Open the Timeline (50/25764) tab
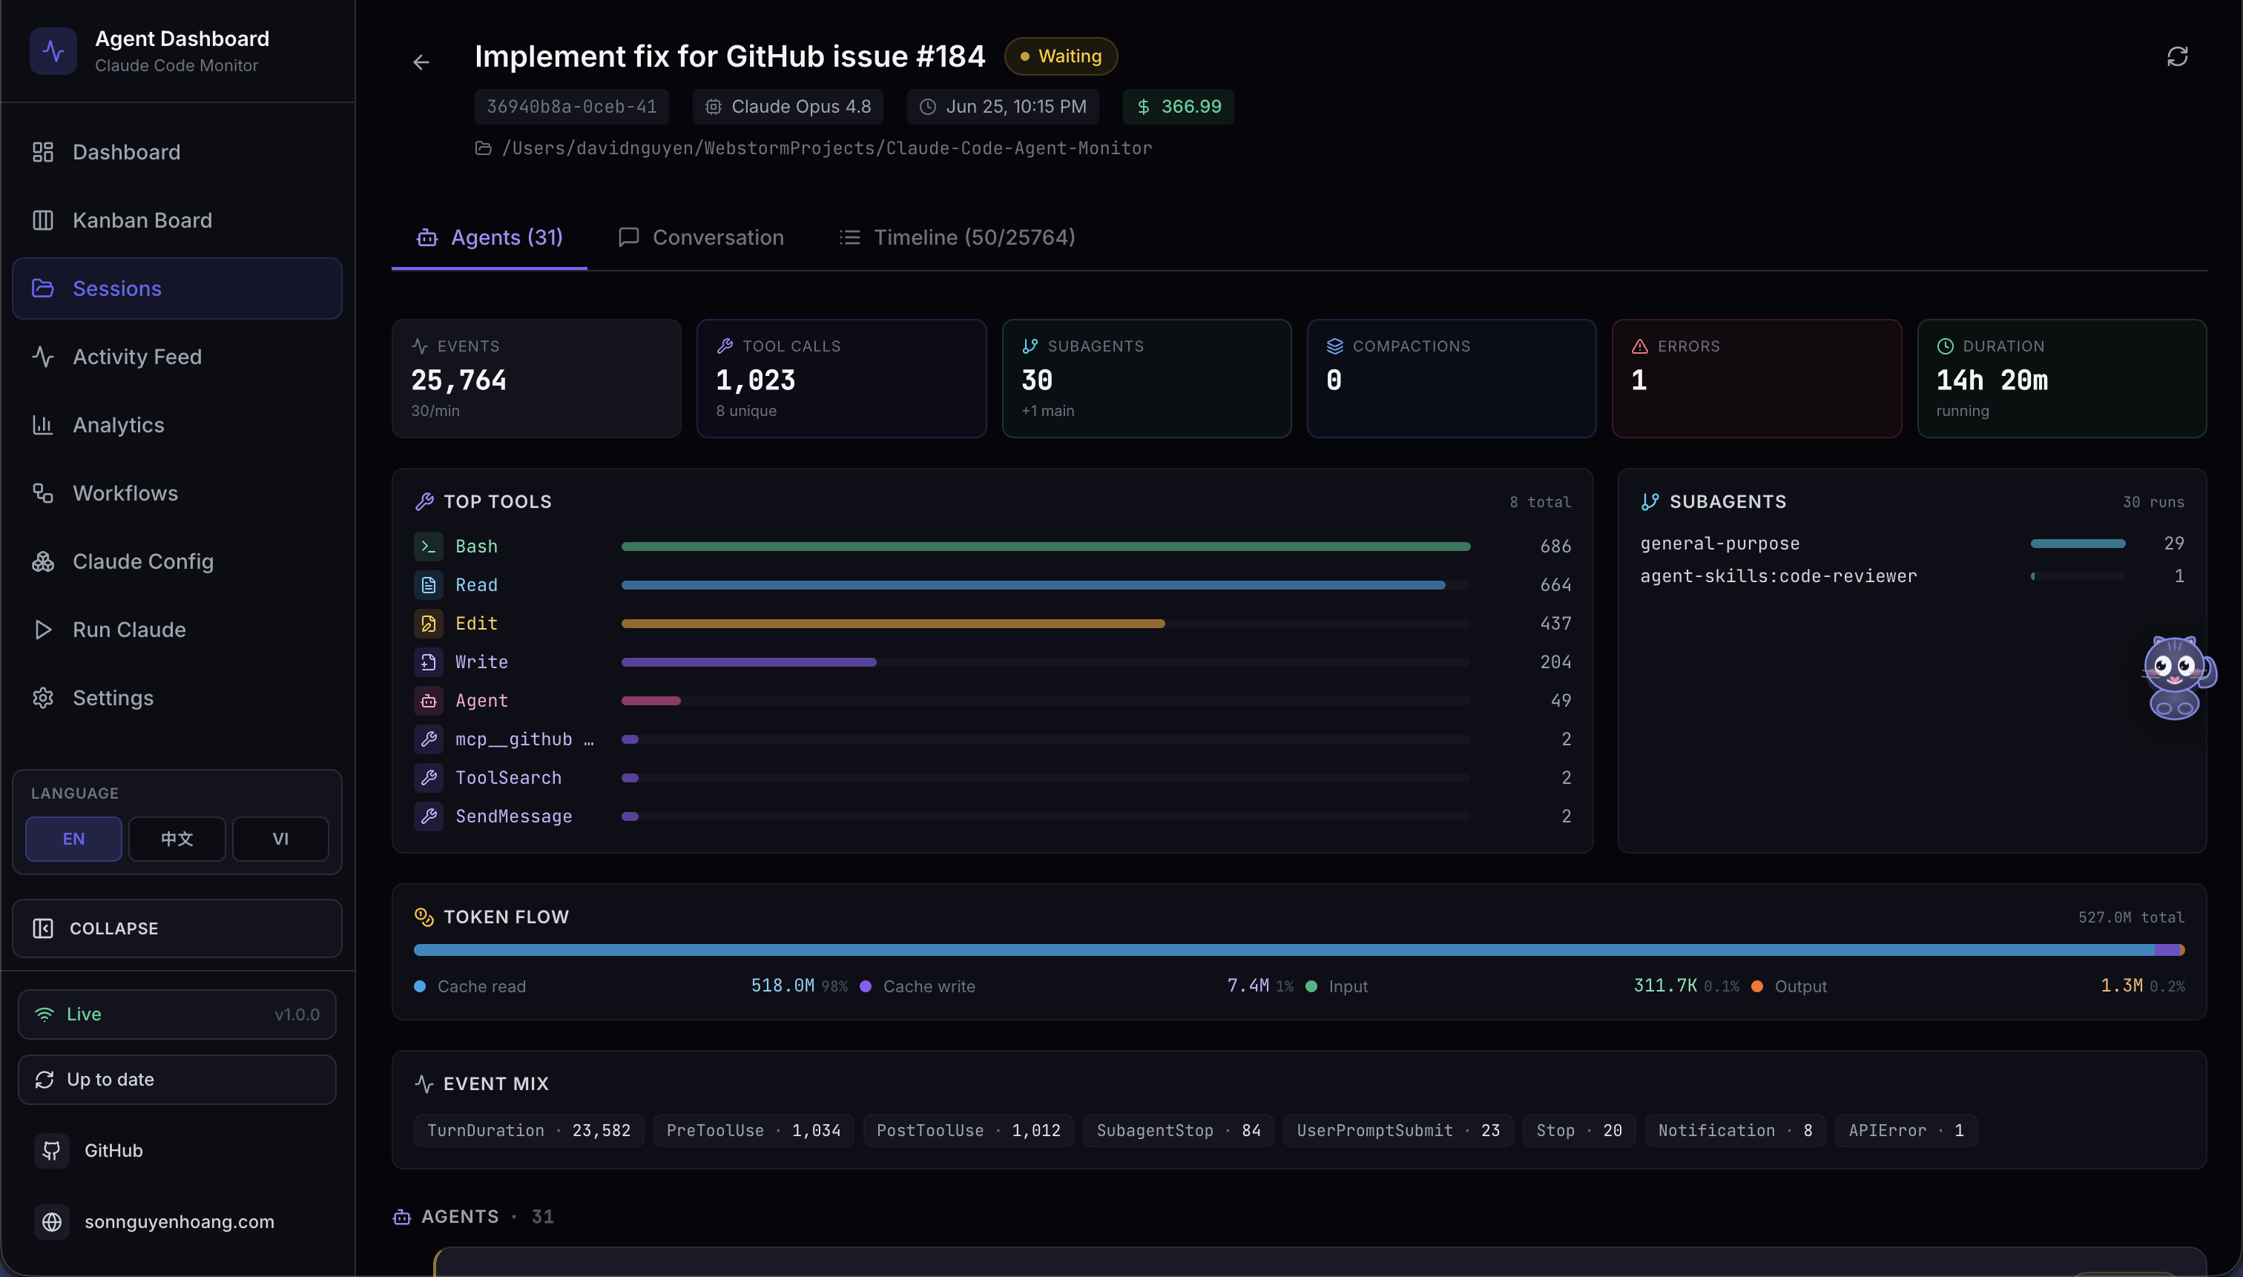Viewport: 2243px width, 1277px height. (x=956, y=237)
